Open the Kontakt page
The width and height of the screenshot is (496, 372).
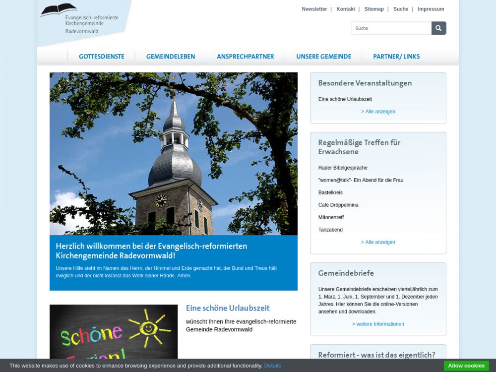pyautogui.click(x=345, y=9)
